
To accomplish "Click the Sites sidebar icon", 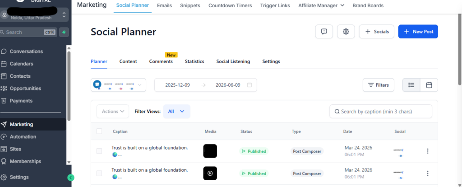I will (x=4, y=149).
